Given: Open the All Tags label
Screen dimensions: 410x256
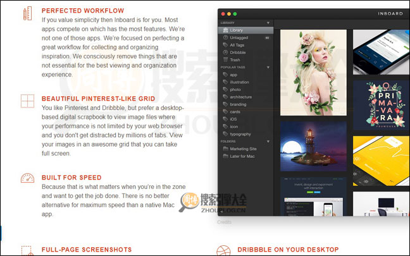Looking at the screenshot, I should tap(237, 45).
